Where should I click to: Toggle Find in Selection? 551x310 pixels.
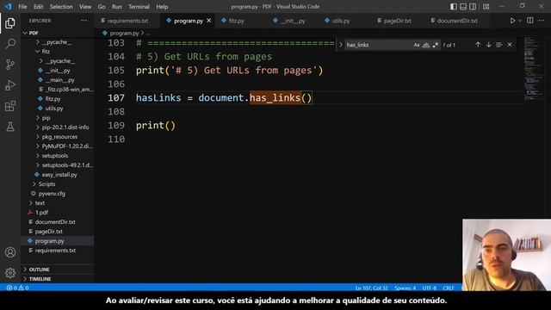499,45
